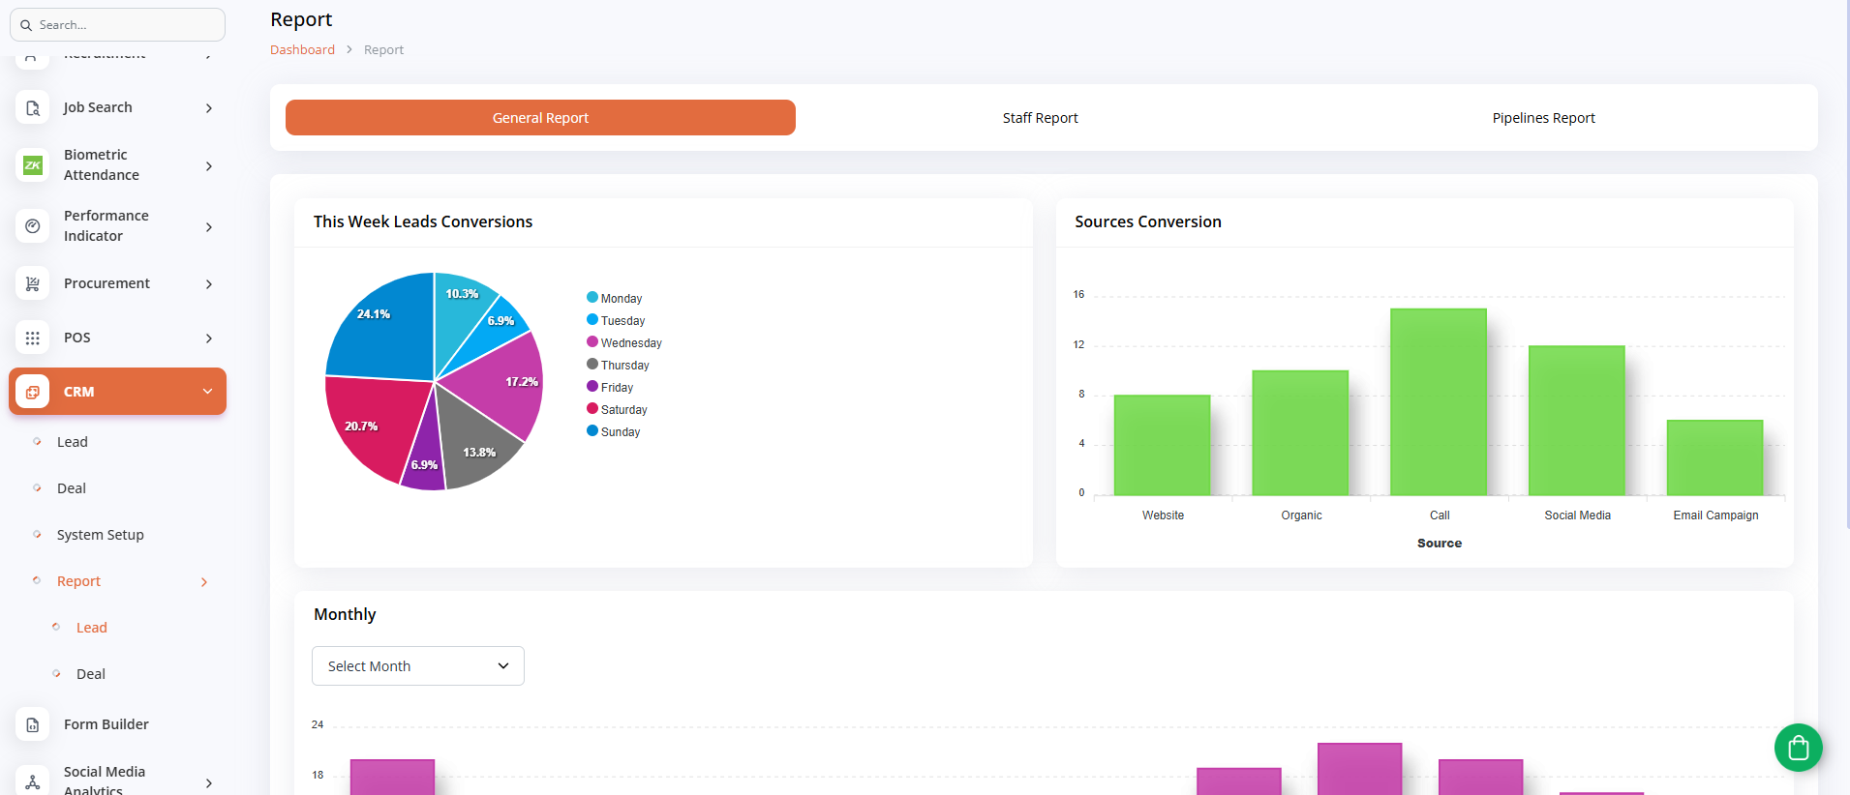Viewport: 1850px width, 795px height.
Task: Click the Job Search sidebar icon
Action: [x=33, y=107]
